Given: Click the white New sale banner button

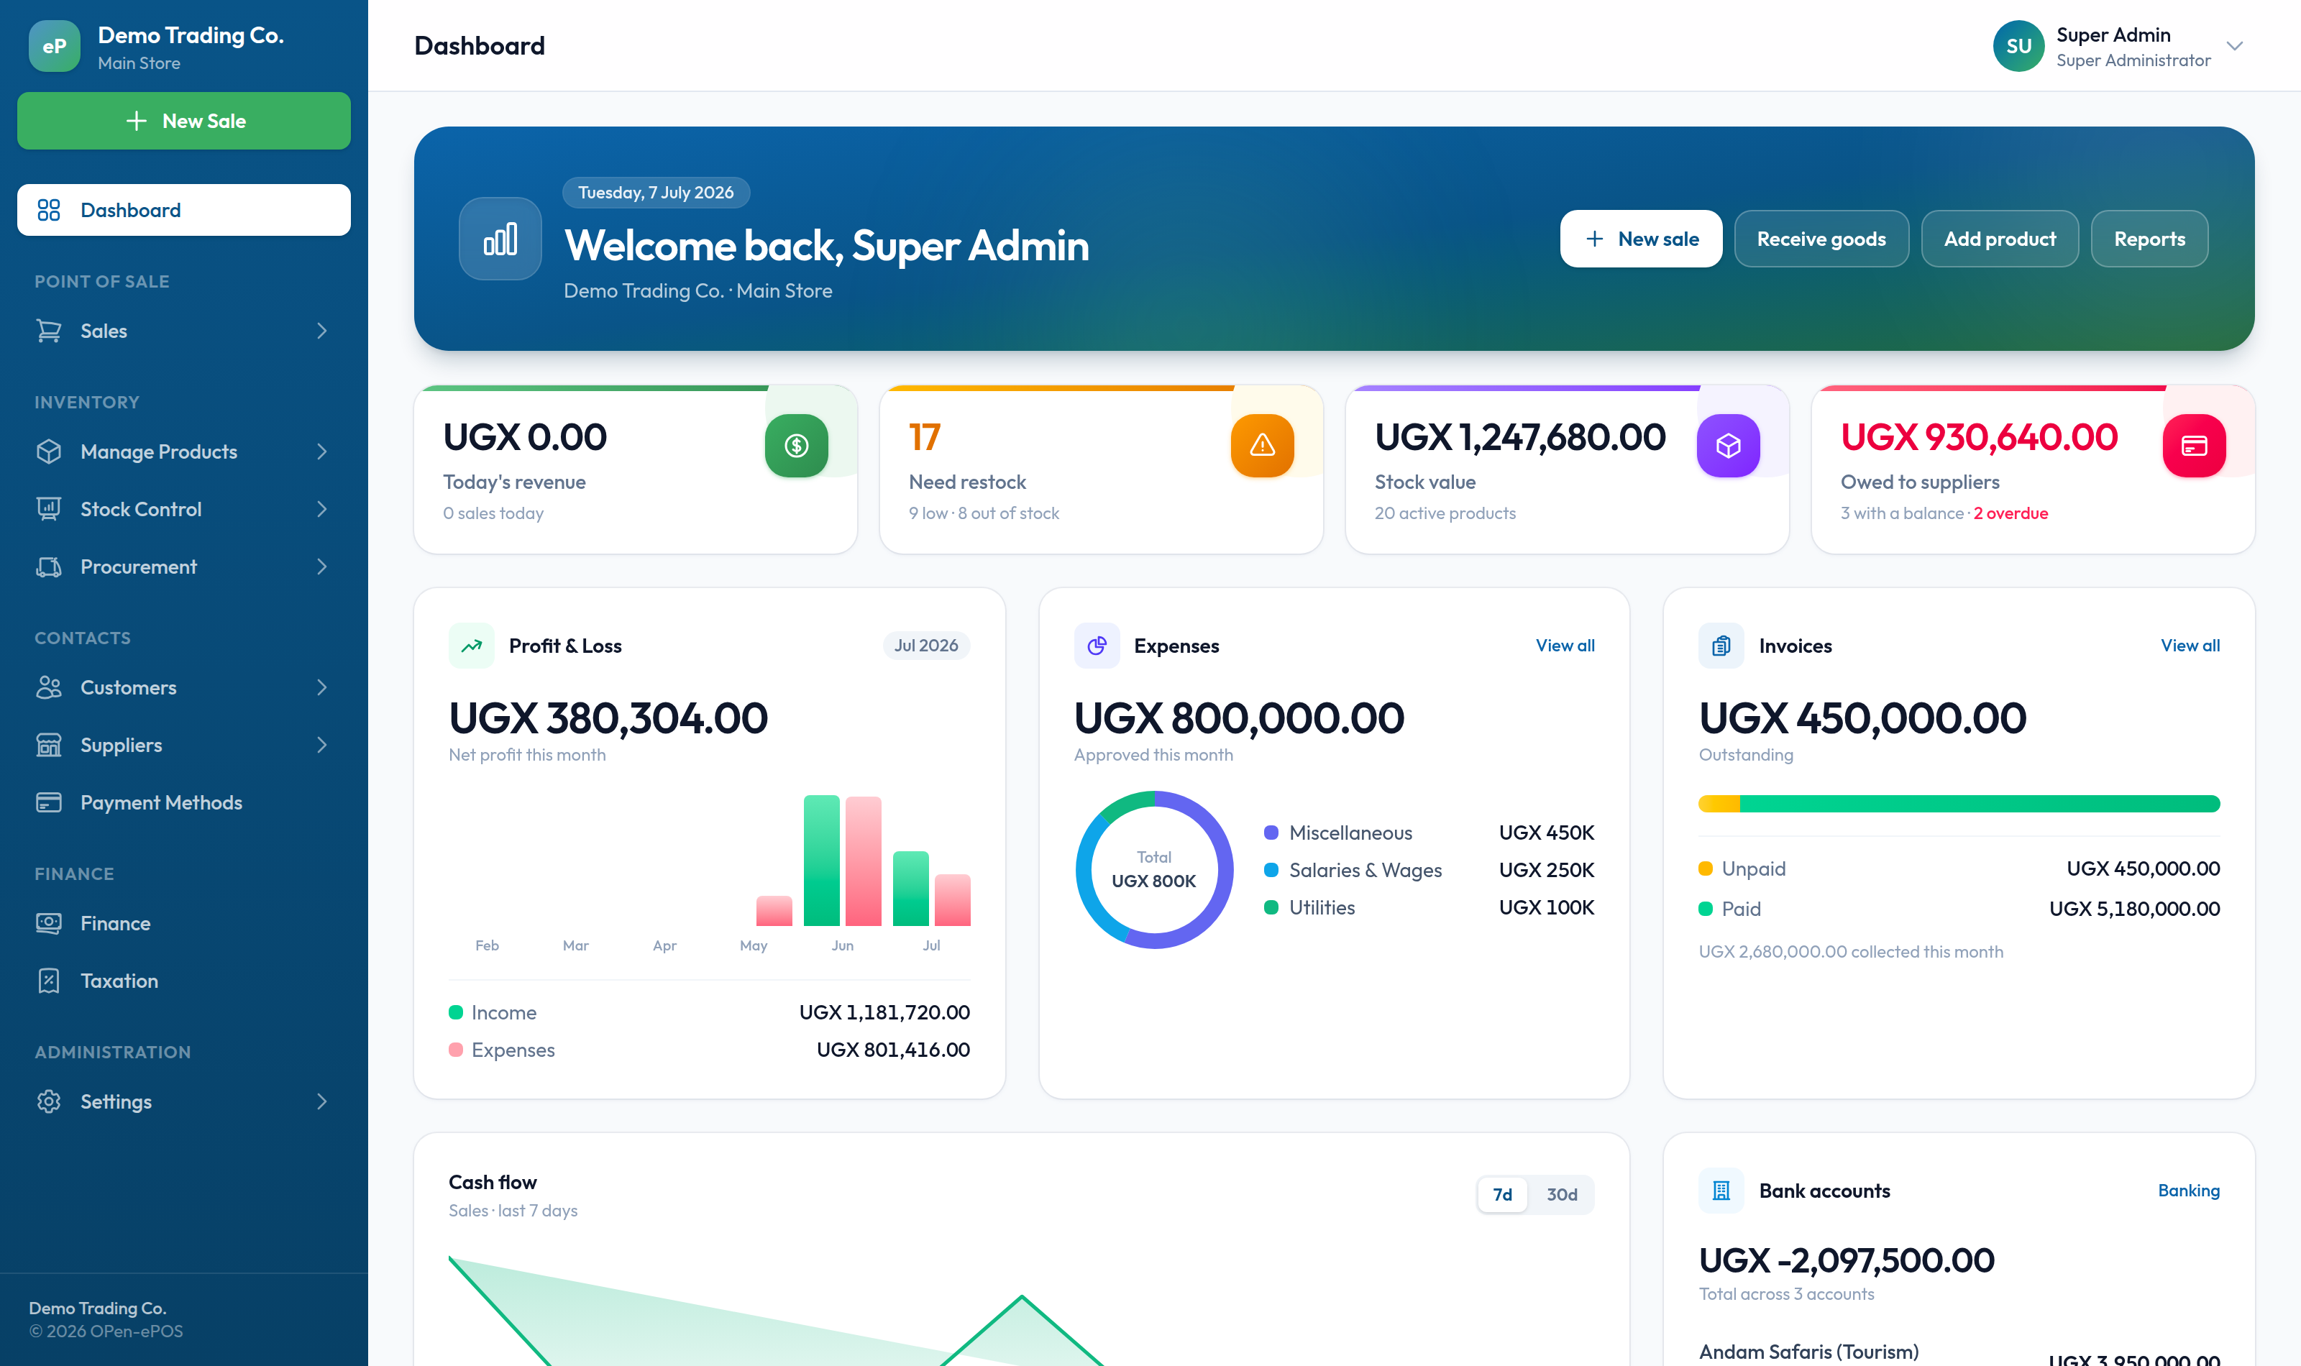Looking at the screenshot, I should coord(1640,239).
